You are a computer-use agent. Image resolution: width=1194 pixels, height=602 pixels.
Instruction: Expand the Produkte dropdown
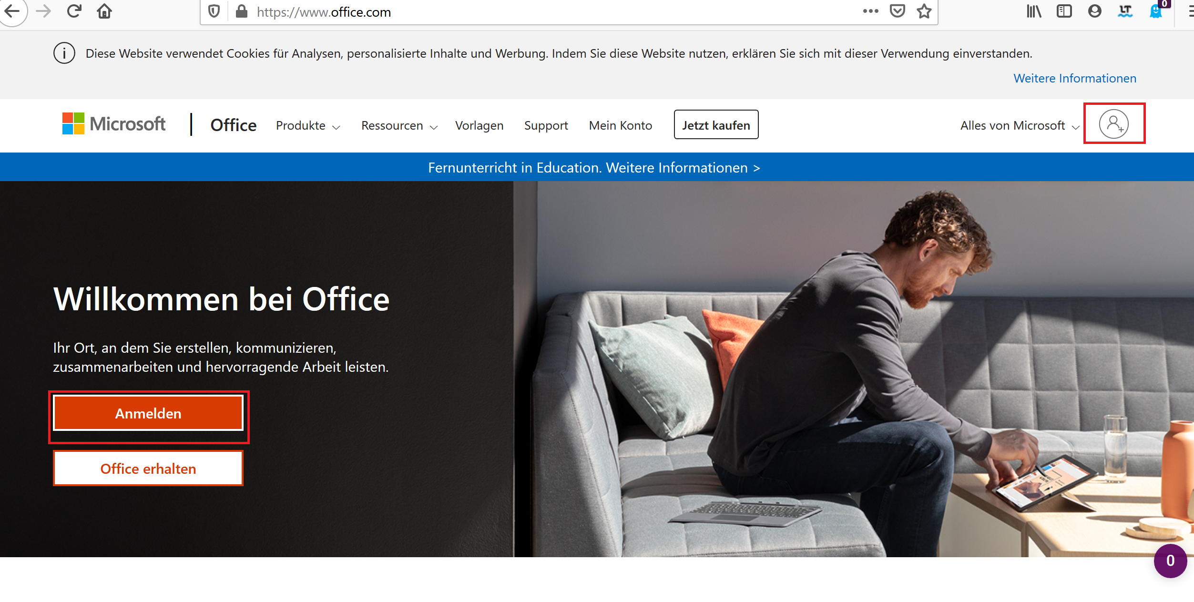point(308,125)
